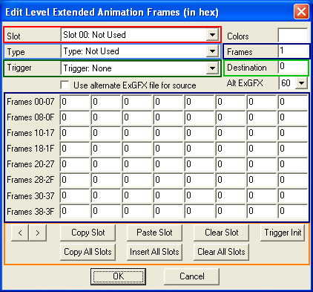Open the Type dropdown arrow
The height and width of the screenshot is (292, 313).
click(x=212, y=51)
